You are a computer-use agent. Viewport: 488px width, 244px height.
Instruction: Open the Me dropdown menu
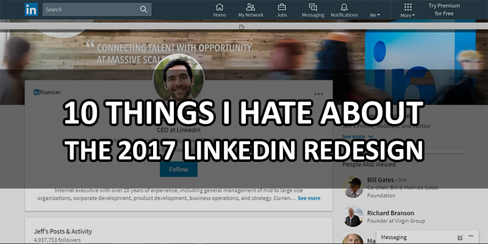(375, 15)
